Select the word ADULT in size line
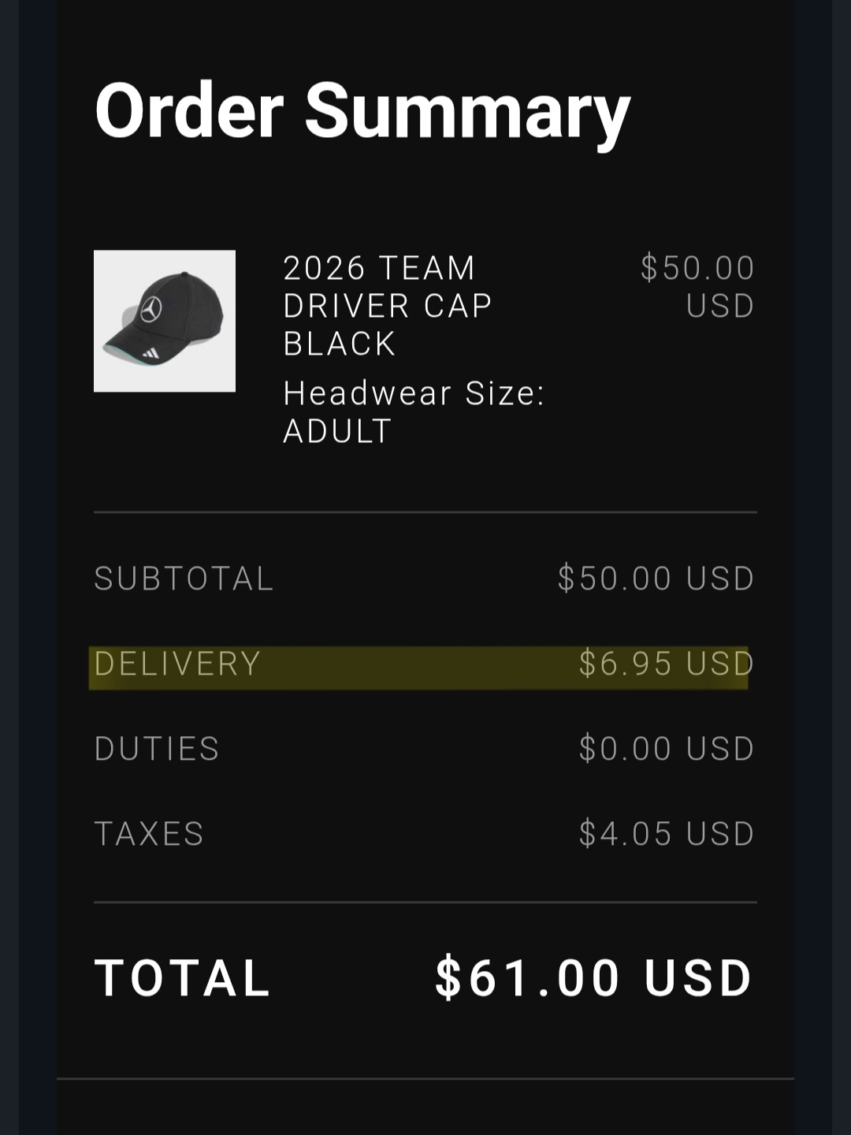 337,431
